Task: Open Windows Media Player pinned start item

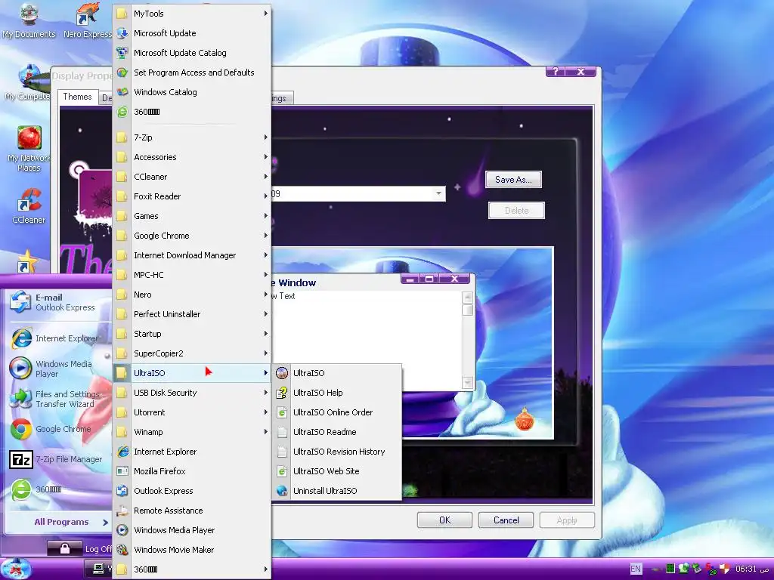Action: click(x=57, y=369)
